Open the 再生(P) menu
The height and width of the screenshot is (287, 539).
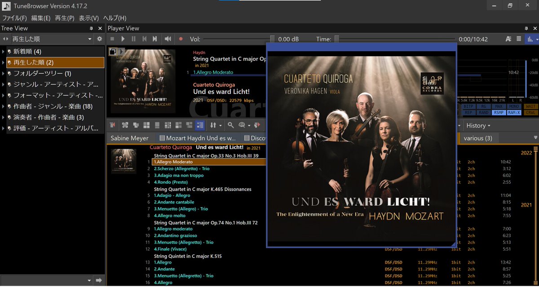(64, 18)
